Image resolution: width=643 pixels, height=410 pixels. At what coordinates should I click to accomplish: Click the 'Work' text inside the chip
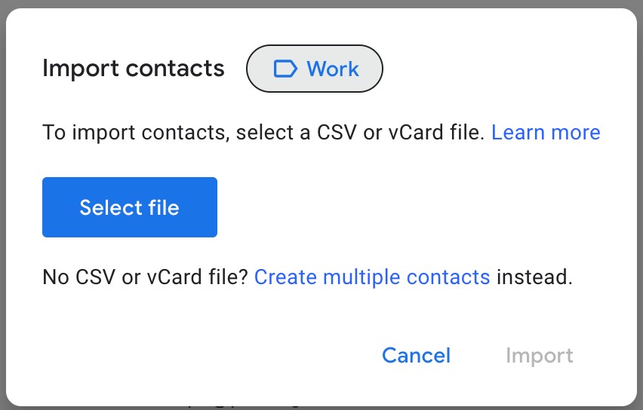(x=333, y=69)
